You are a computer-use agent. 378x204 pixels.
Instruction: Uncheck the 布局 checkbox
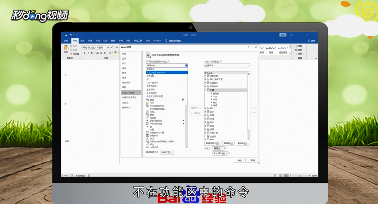tap(208, 115)
